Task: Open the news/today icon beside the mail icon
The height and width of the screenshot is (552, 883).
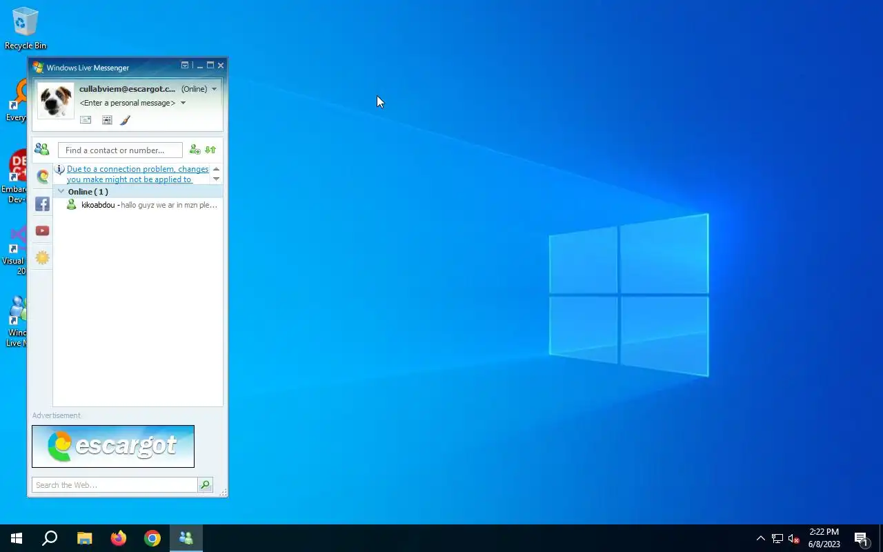Action: 107,120
